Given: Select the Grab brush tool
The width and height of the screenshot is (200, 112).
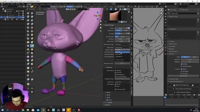Looking at the screenshot, I should pos(32,39).
